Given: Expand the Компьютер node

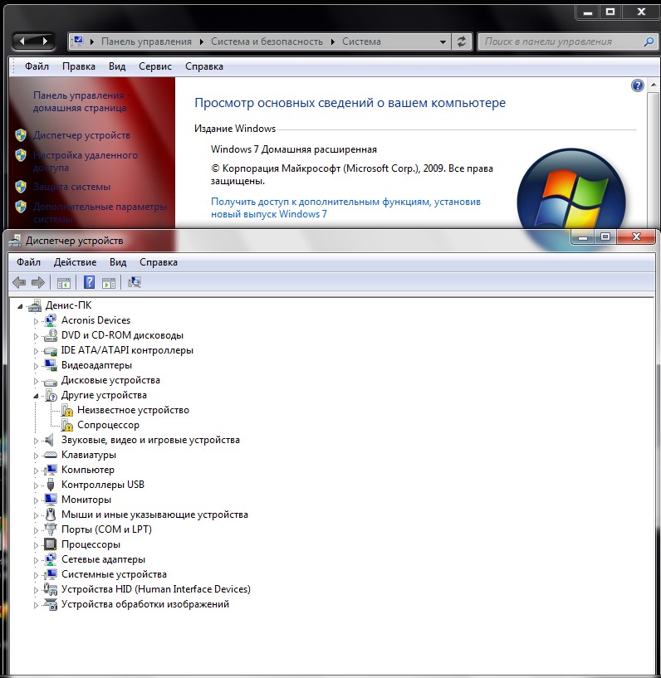Looking at the screenshot, I should point(37,471).
